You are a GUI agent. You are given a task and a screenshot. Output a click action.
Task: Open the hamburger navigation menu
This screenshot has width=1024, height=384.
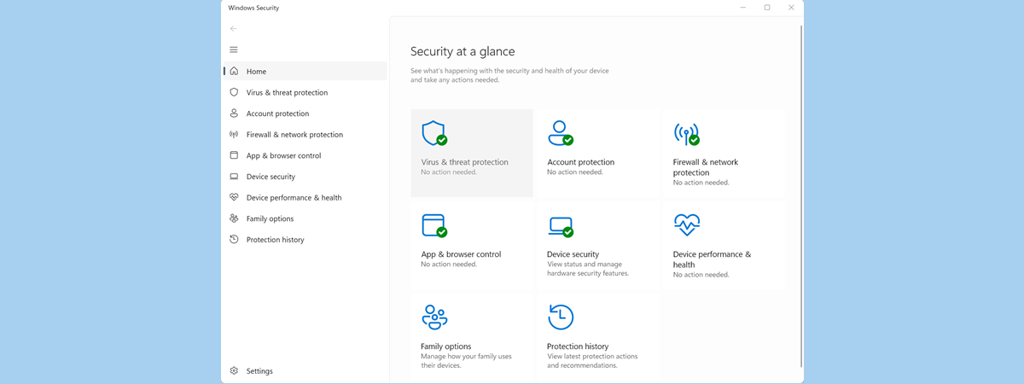click(x=234, y=49)
